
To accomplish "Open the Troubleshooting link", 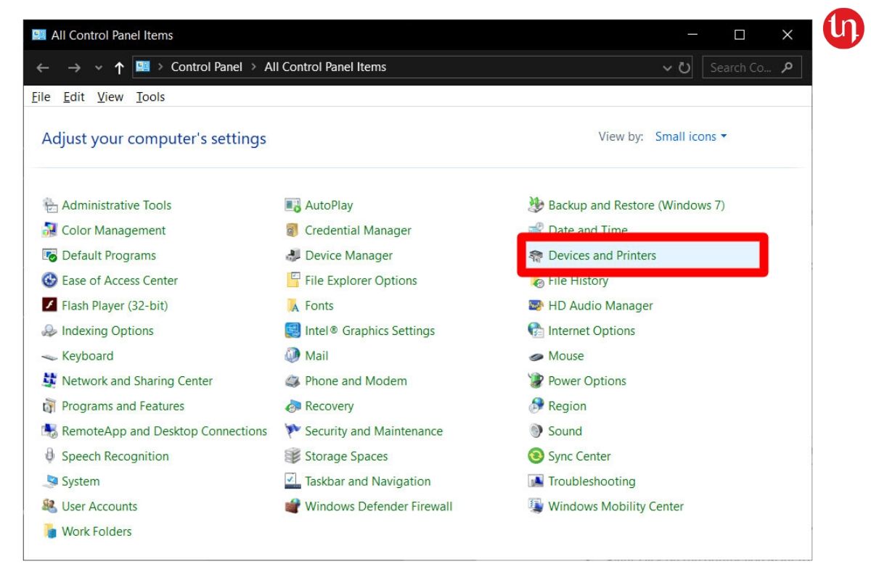I will (592, 481).
